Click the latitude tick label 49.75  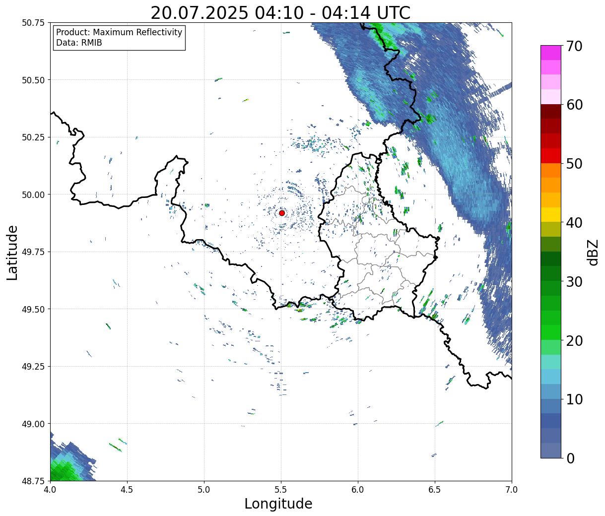pyautogui.click(x=33, y=252)
